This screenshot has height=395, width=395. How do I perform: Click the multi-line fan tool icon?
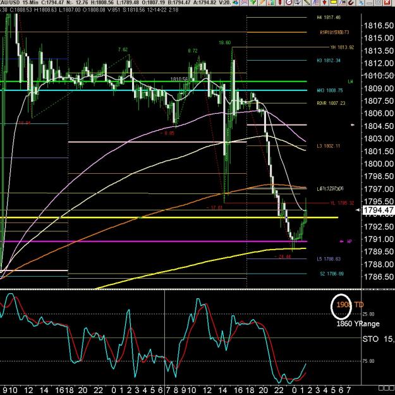tap(315, 3)
